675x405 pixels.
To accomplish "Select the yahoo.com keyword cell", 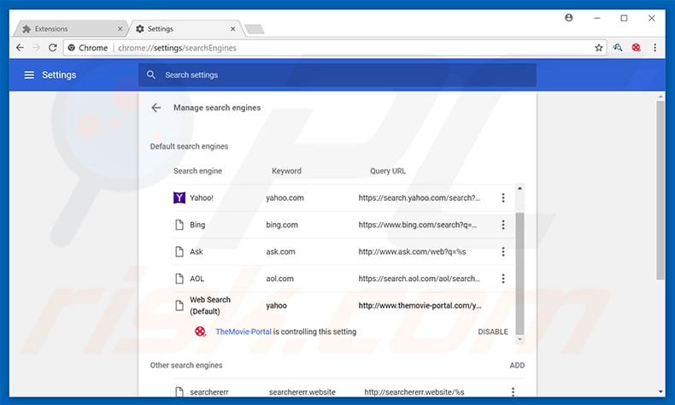I will pos(285,198).
